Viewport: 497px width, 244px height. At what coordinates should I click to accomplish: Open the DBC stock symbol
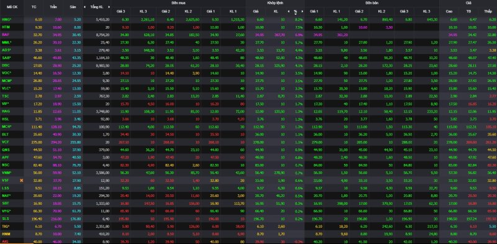point(6,65)
